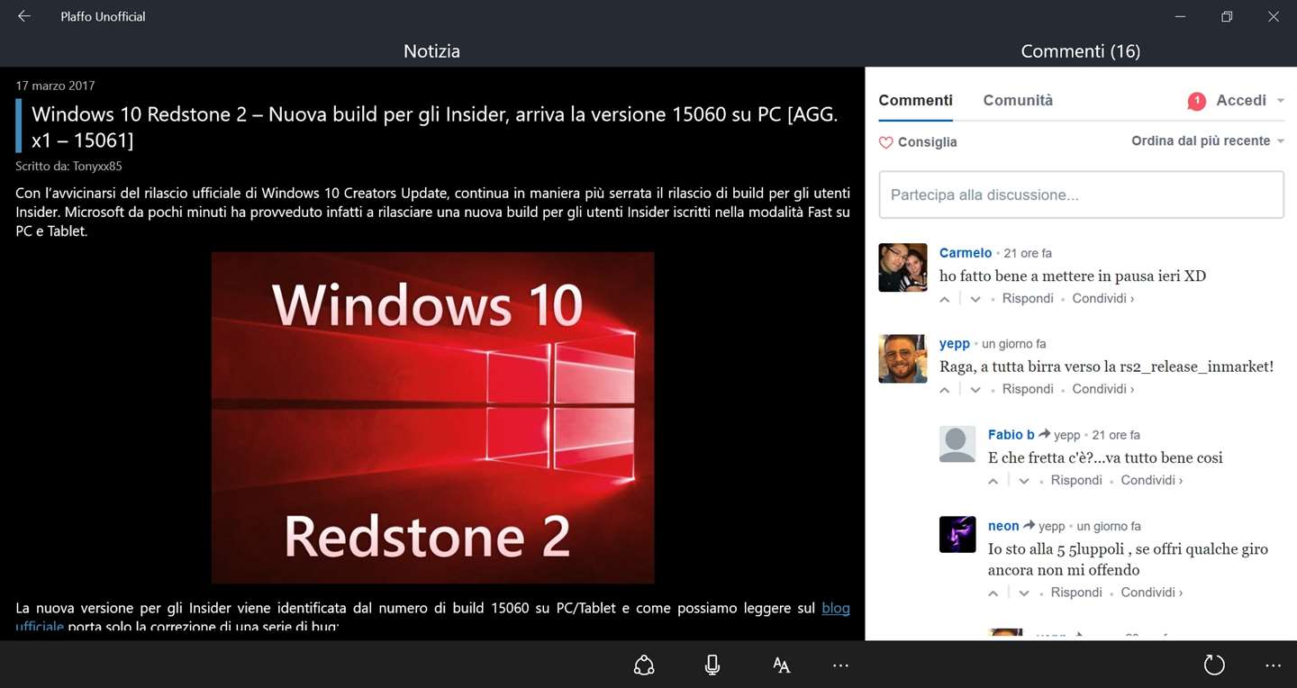Viewport: 1297px width, 688px height.
Task: Click 'yepp' parent reference in neon's reply
Action: coord(1052,526)
